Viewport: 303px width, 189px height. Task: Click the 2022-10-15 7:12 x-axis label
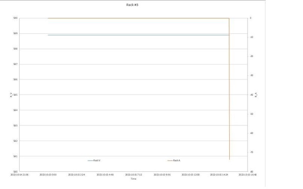coord(133,175)
